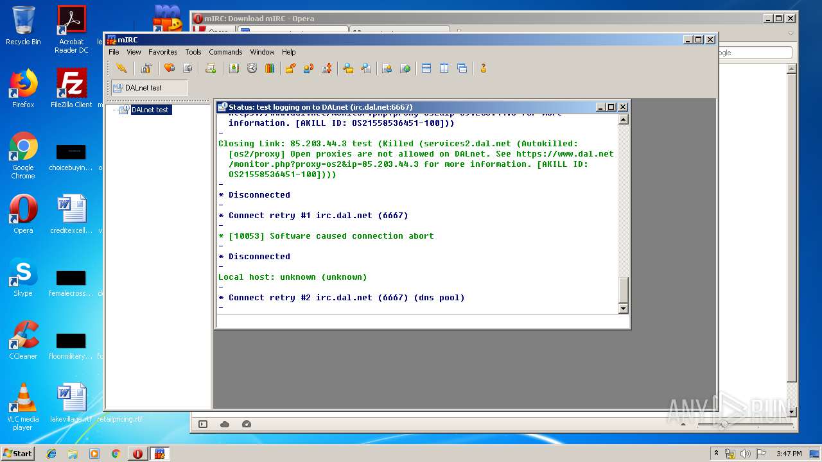This screenshot has width=822, height=462.
Task: Cascade windows via toolbar icon
Action: coord(462,68)
